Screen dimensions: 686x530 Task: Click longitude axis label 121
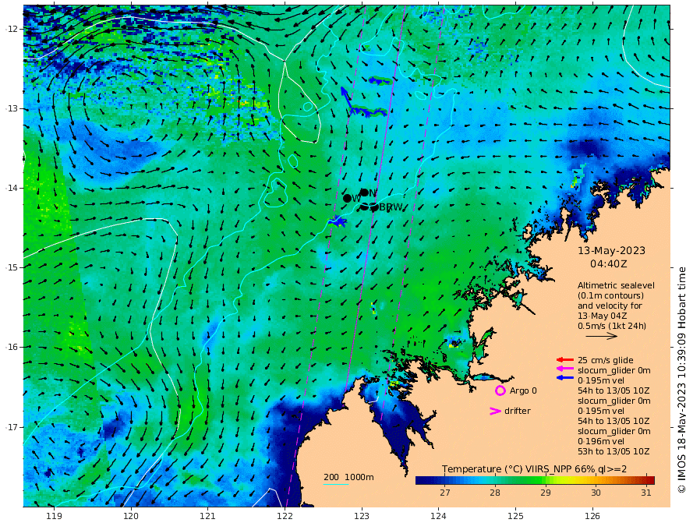208,517
